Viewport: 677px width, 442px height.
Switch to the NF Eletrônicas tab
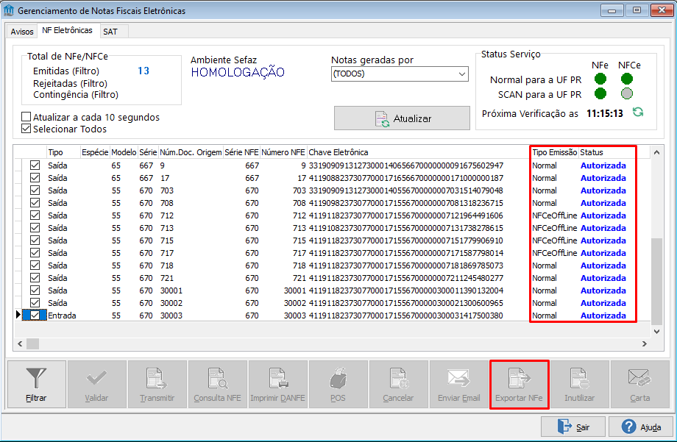pyautogui.click(x=68, y=30)
